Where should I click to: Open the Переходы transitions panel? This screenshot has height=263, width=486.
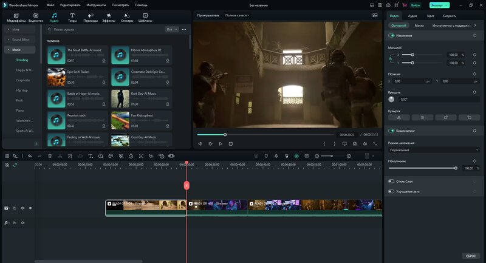tap(91, 18)
